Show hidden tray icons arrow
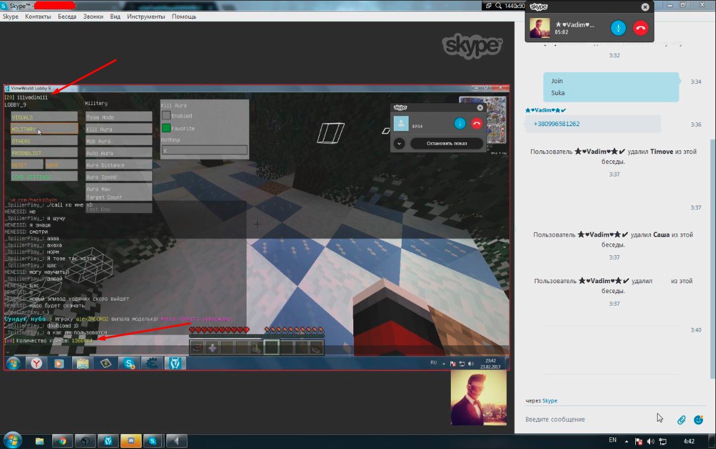The image size is (716, 449). 627,441
